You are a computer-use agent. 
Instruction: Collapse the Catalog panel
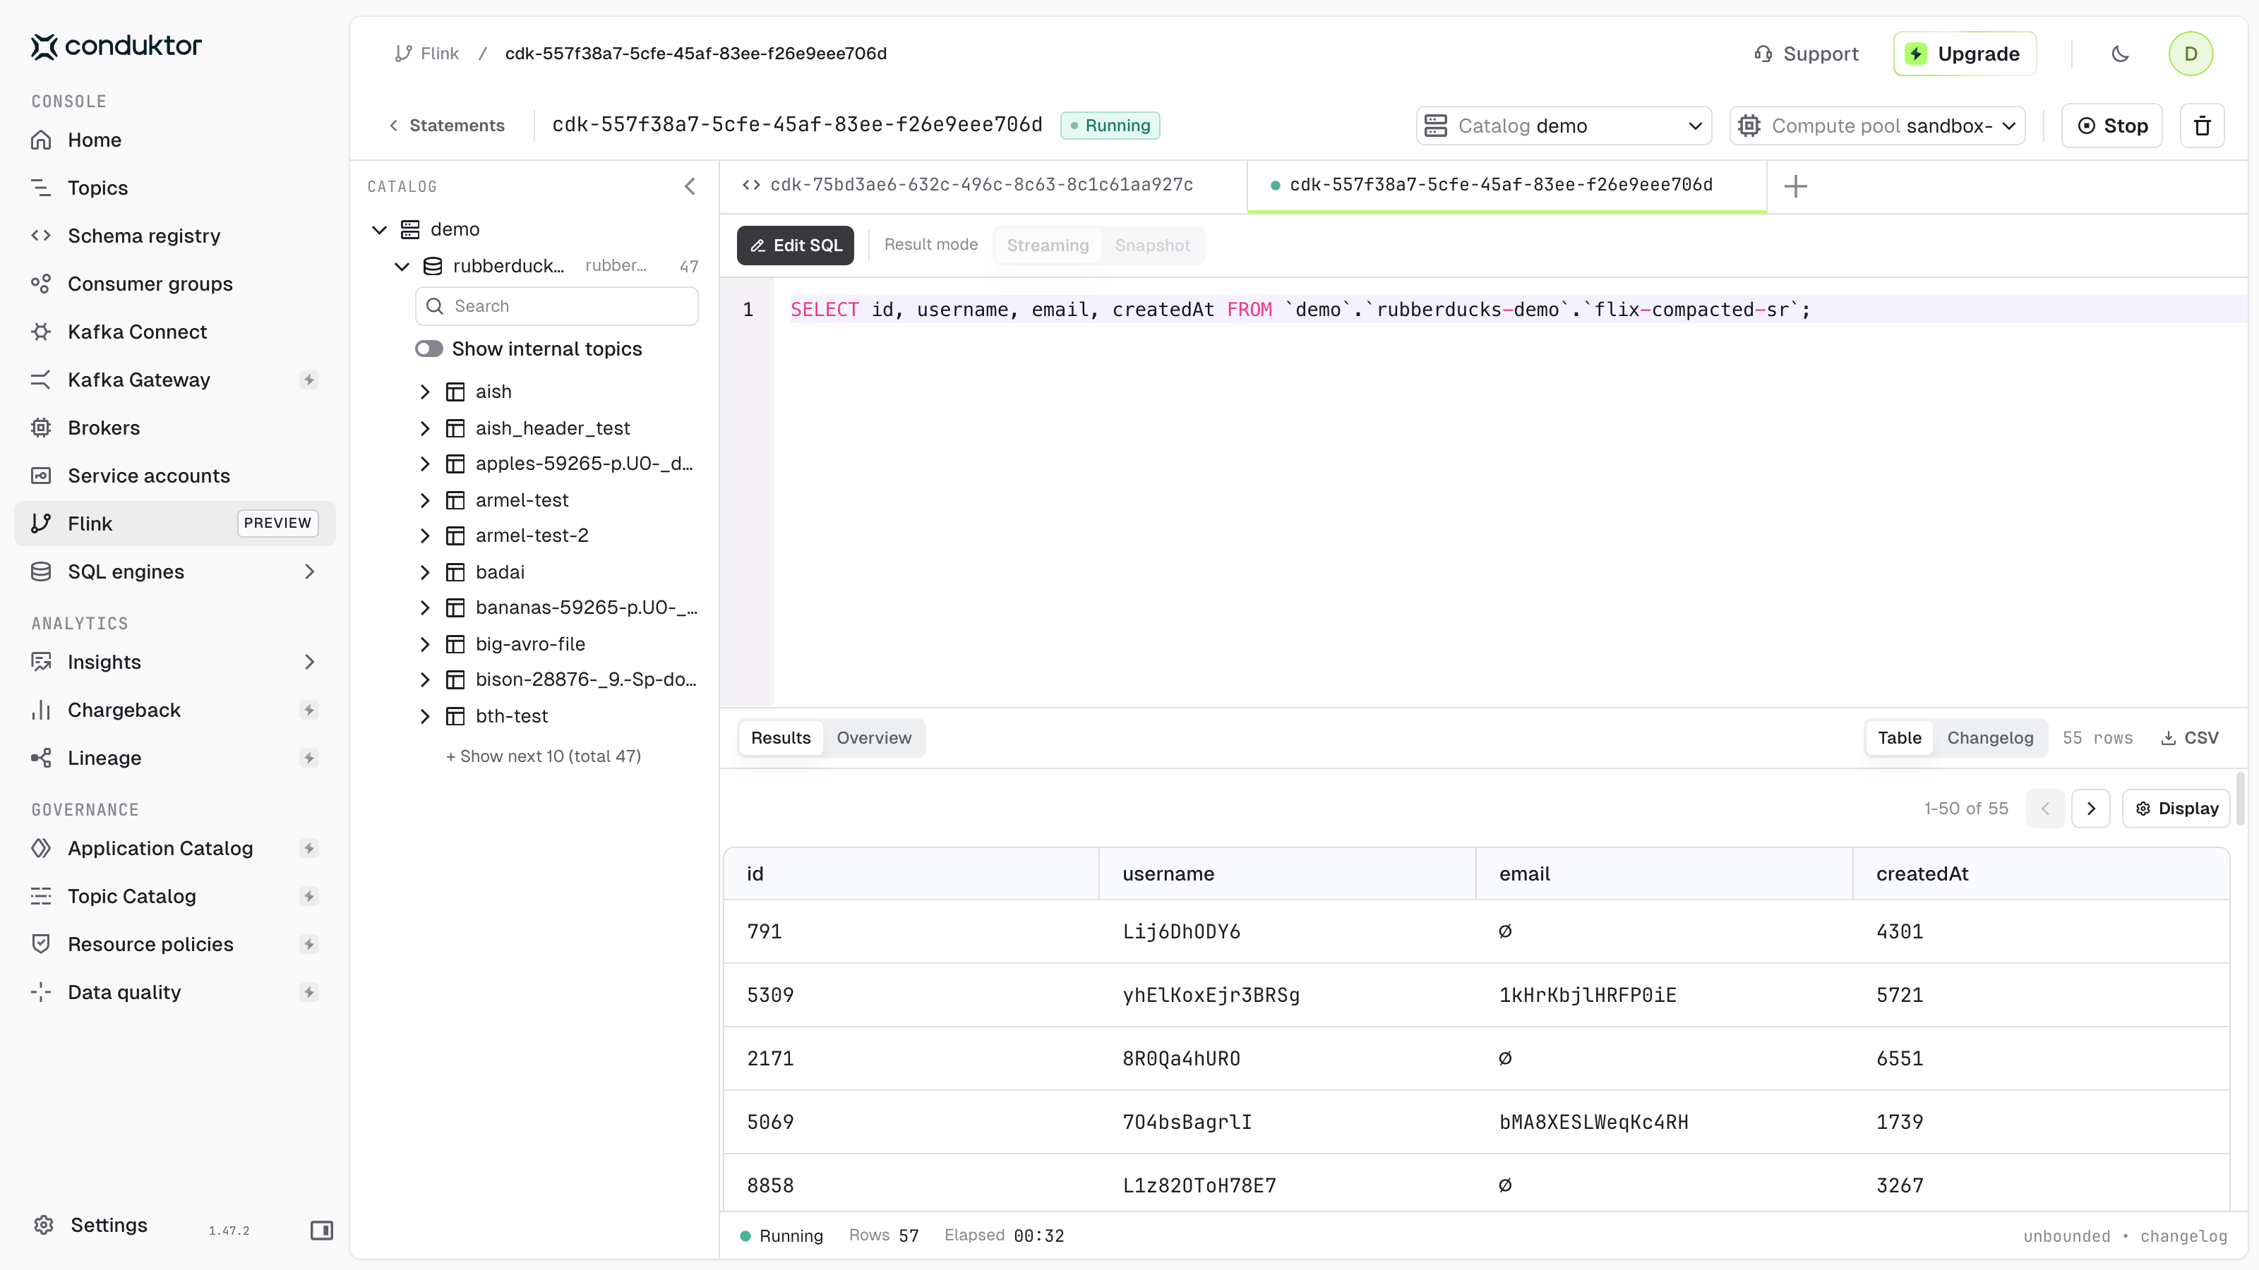point(689,186)
